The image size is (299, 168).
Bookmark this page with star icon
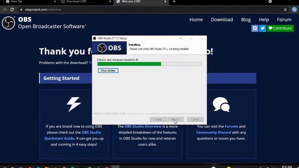[285, 9]
